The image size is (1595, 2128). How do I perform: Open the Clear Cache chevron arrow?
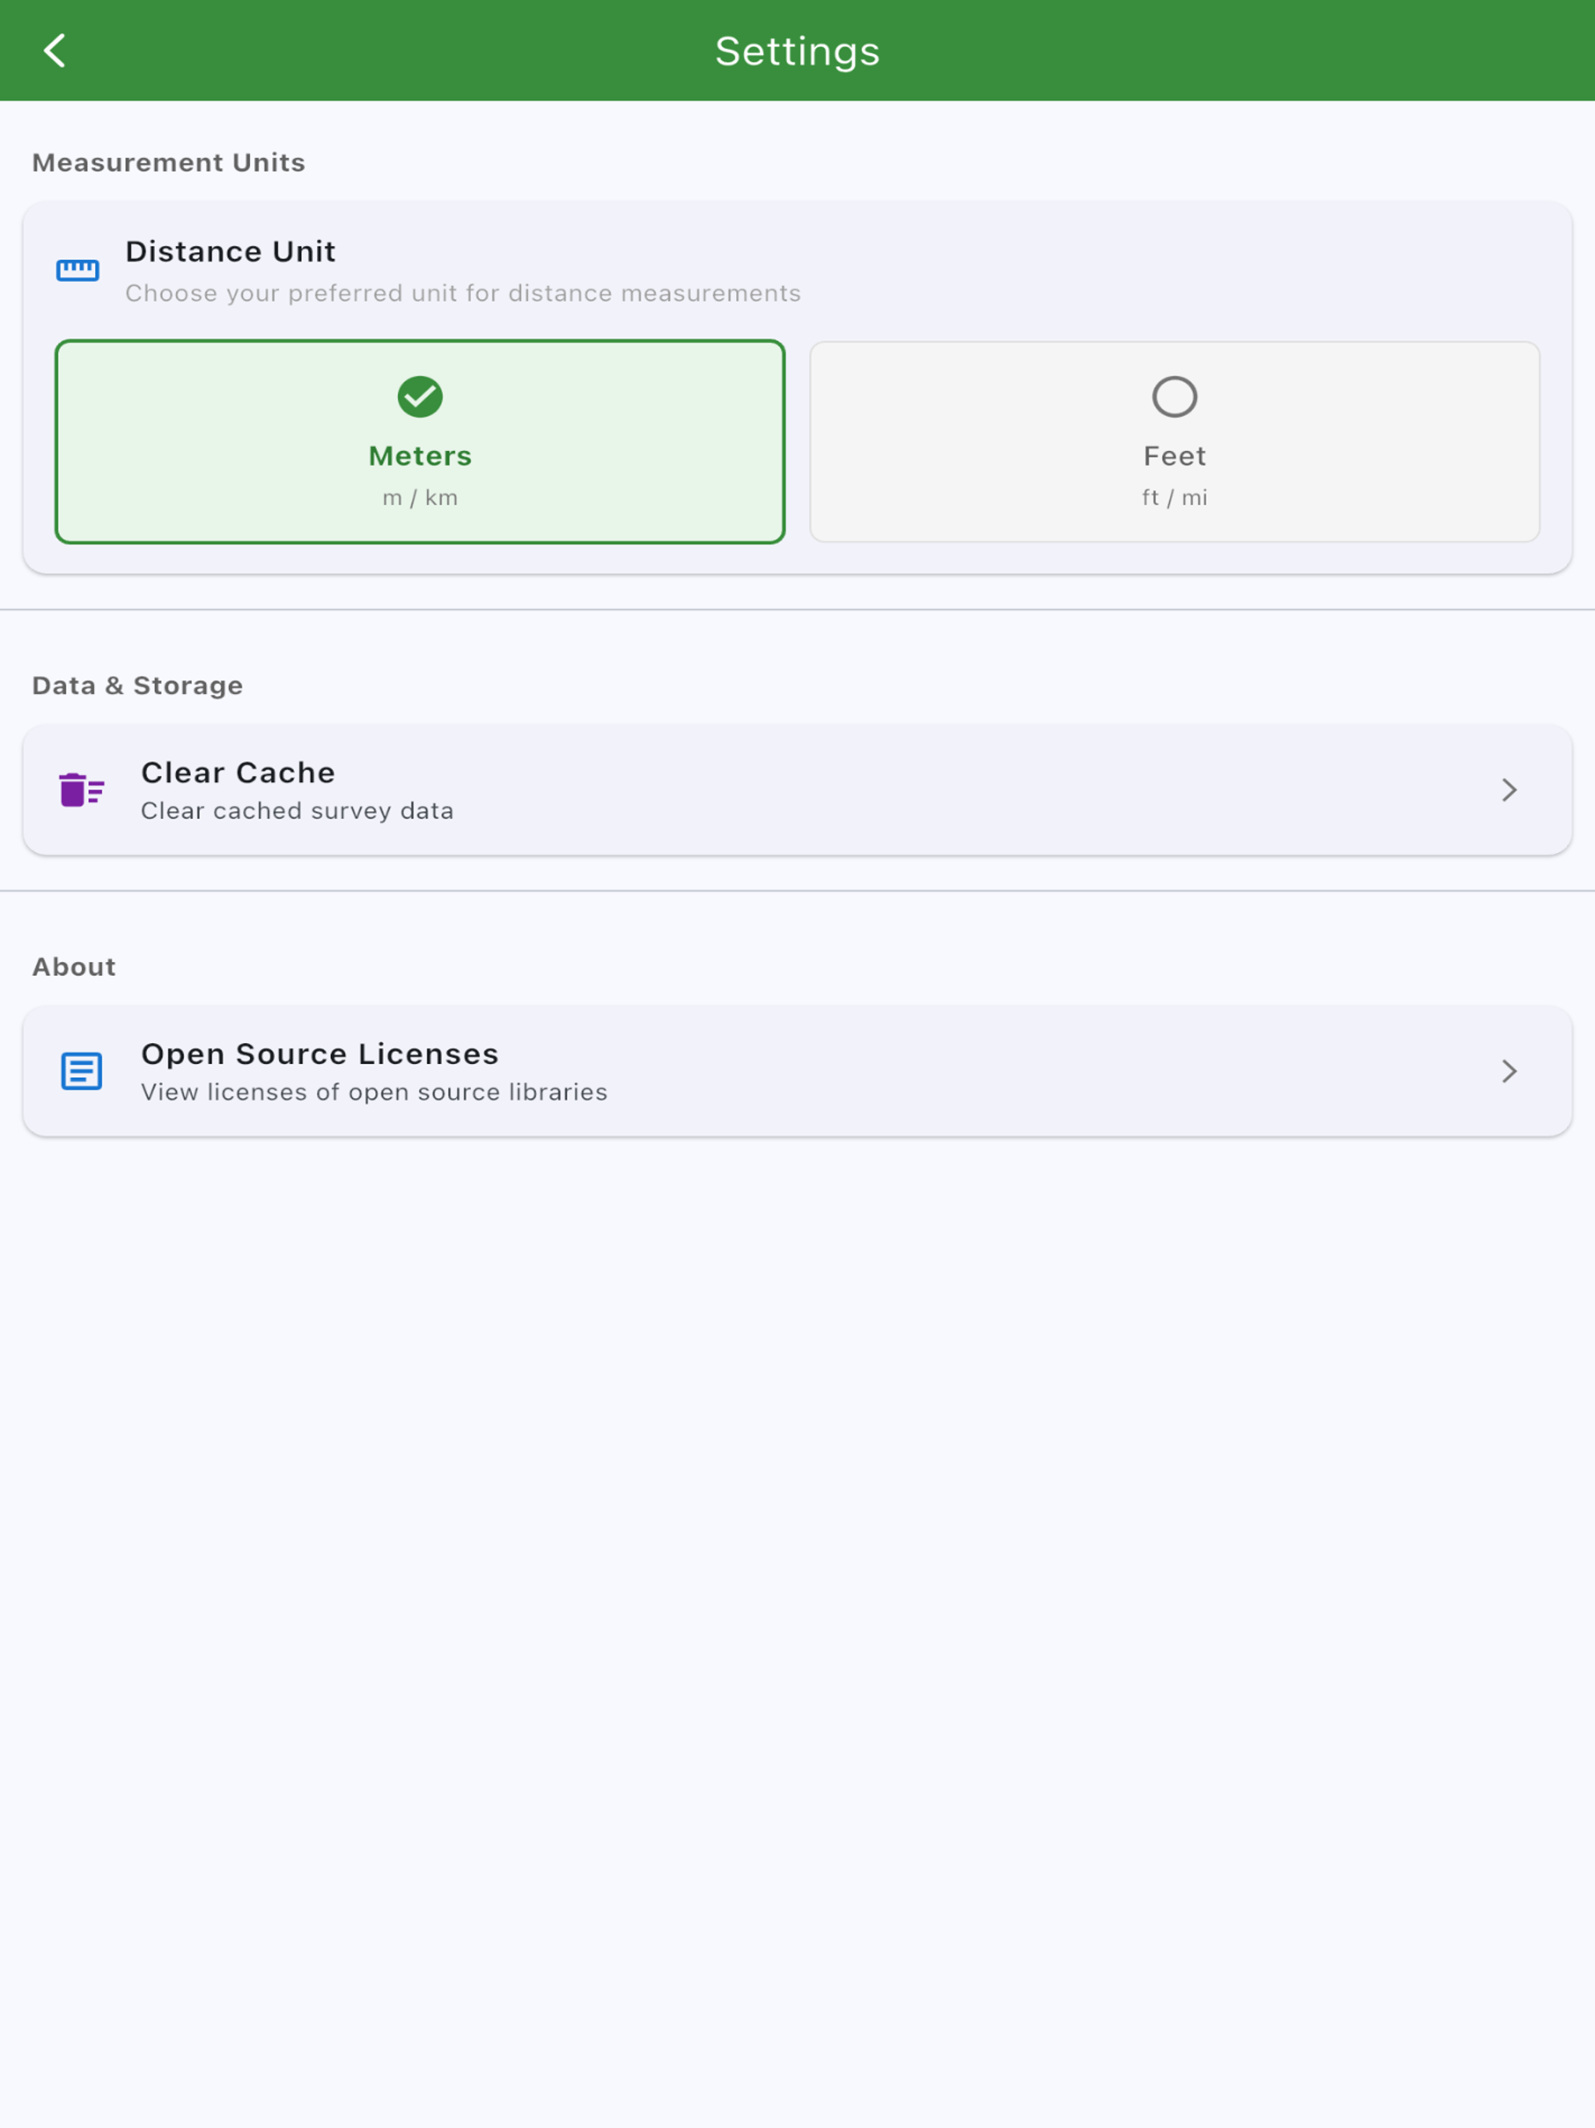pos(1509,790)
